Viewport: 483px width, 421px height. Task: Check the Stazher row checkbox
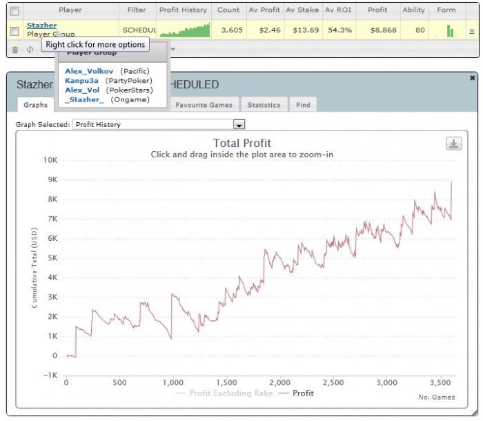14,31
